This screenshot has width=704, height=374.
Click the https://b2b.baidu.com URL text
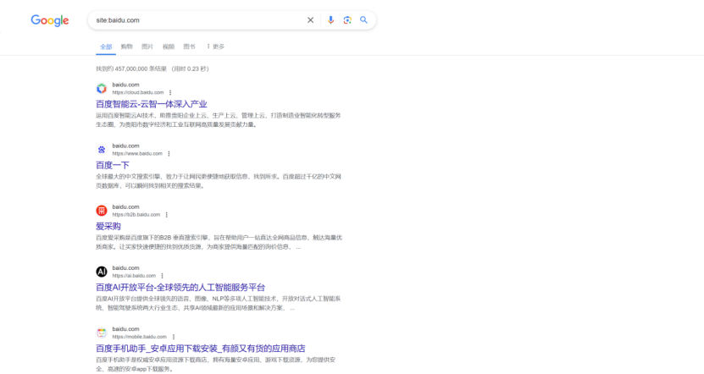coord(136,215)
